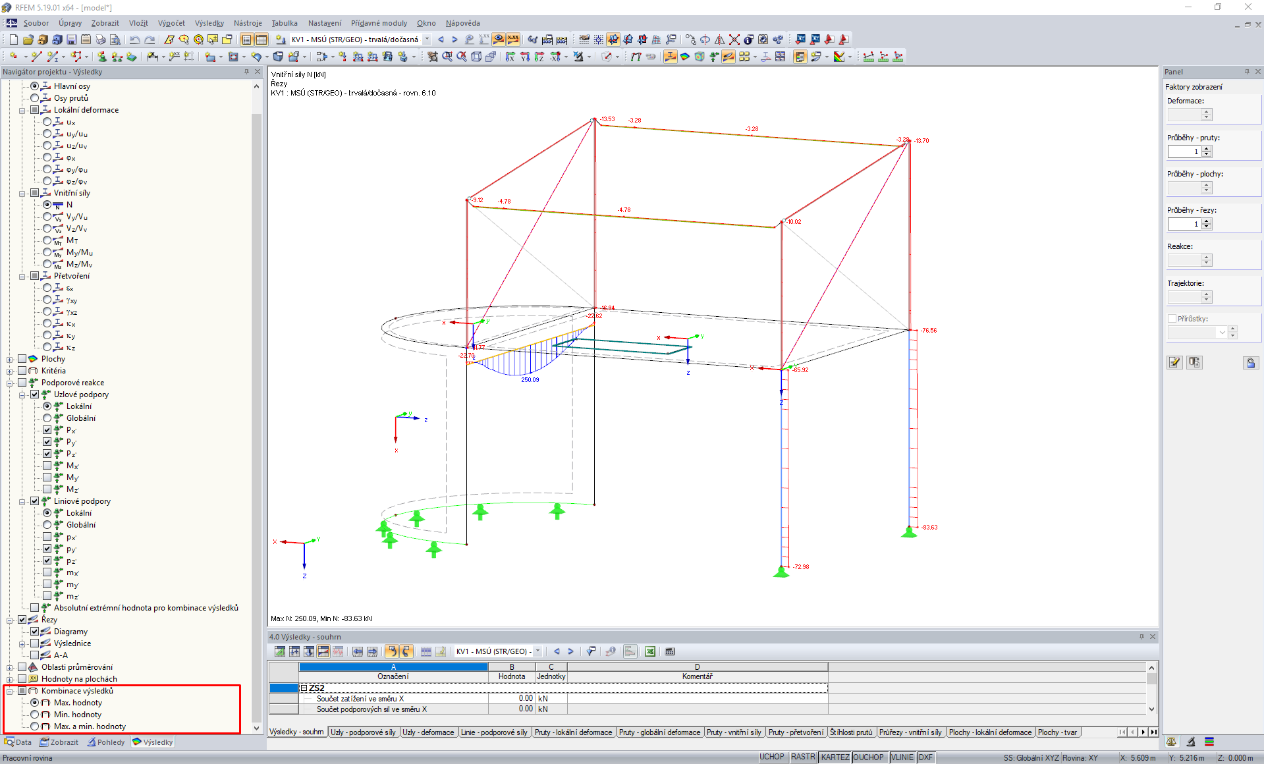Select the My/Mu internal force option
Screen dimensions: 1264x764
47,252
